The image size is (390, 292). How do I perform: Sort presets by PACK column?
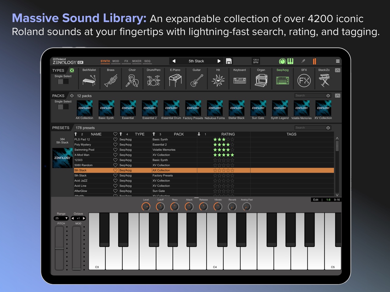pos(179,134)
